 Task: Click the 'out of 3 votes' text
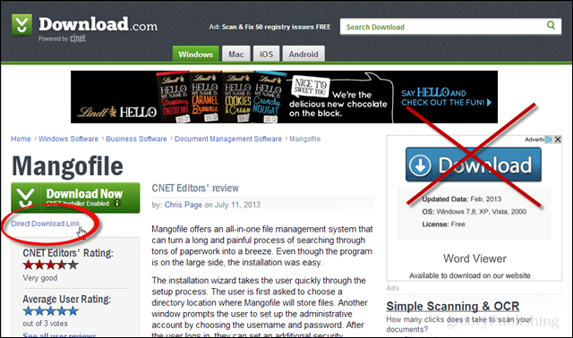[45, 324]
